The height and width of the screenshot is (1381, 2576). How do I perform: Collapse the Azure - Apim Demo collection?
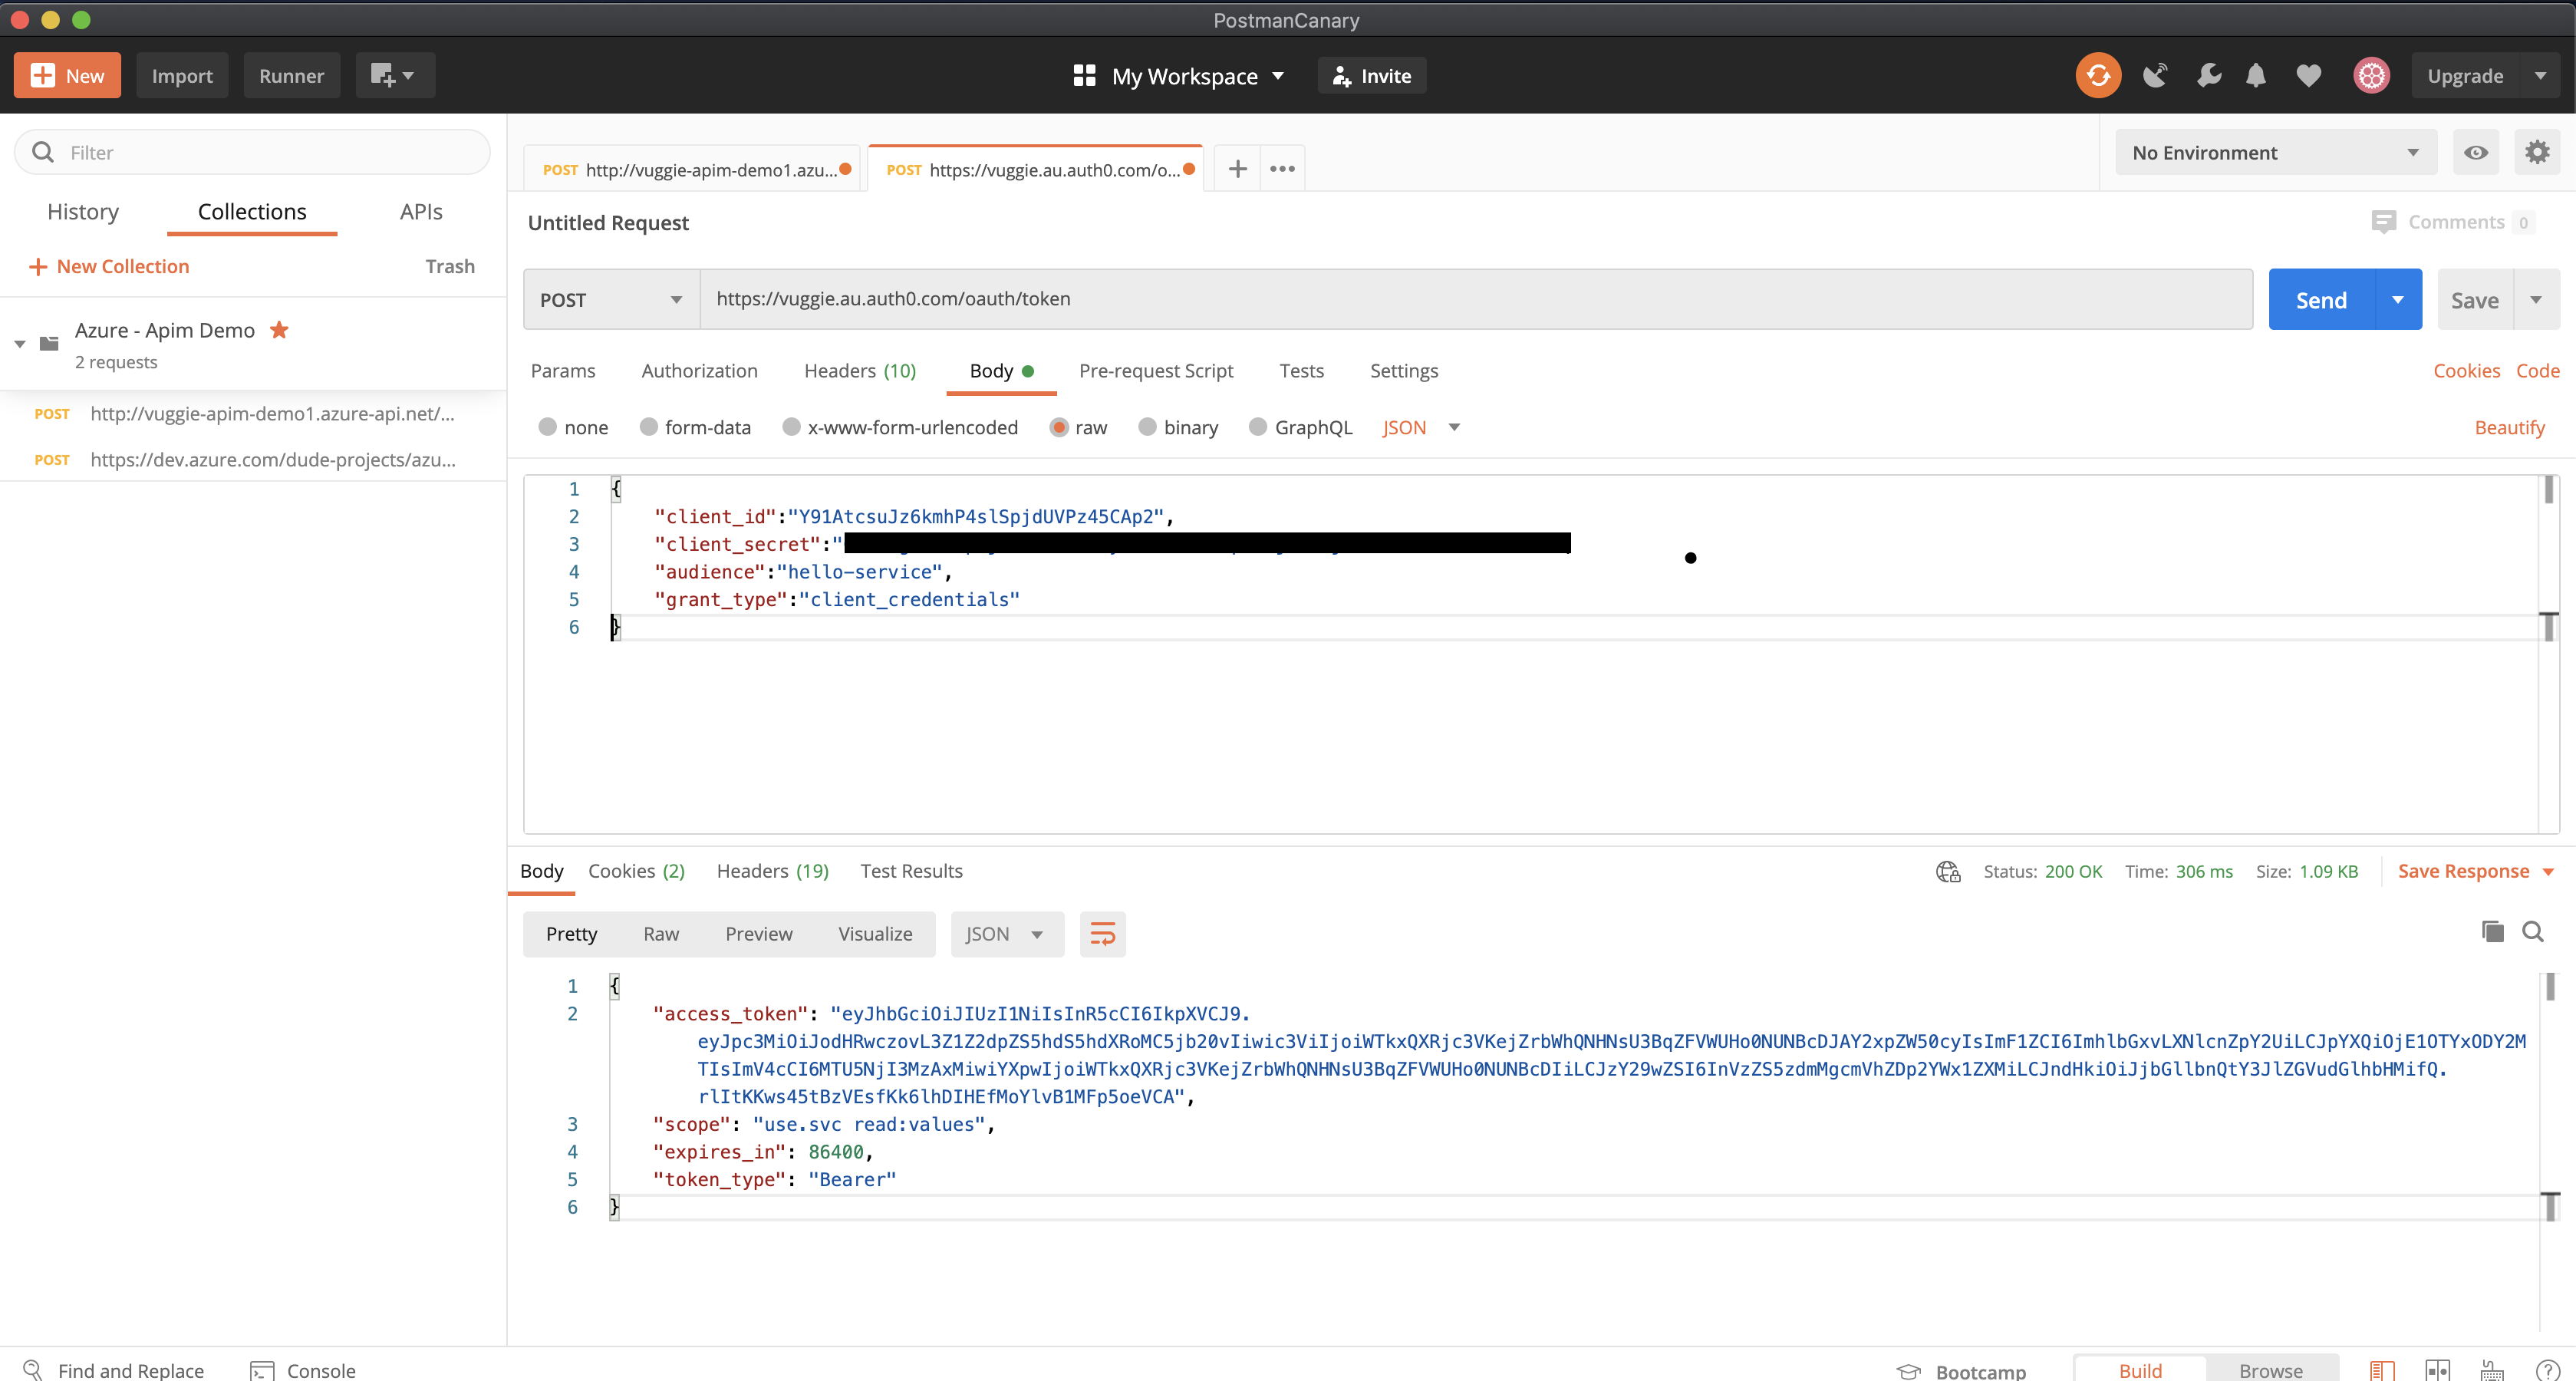[20, 344]
